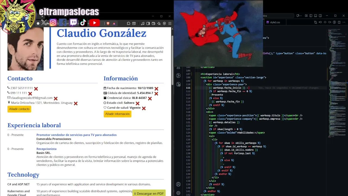Click the Technology section heading
Image resolution: width=348 pixels, height=196 pixels.
tap(23, 175)
